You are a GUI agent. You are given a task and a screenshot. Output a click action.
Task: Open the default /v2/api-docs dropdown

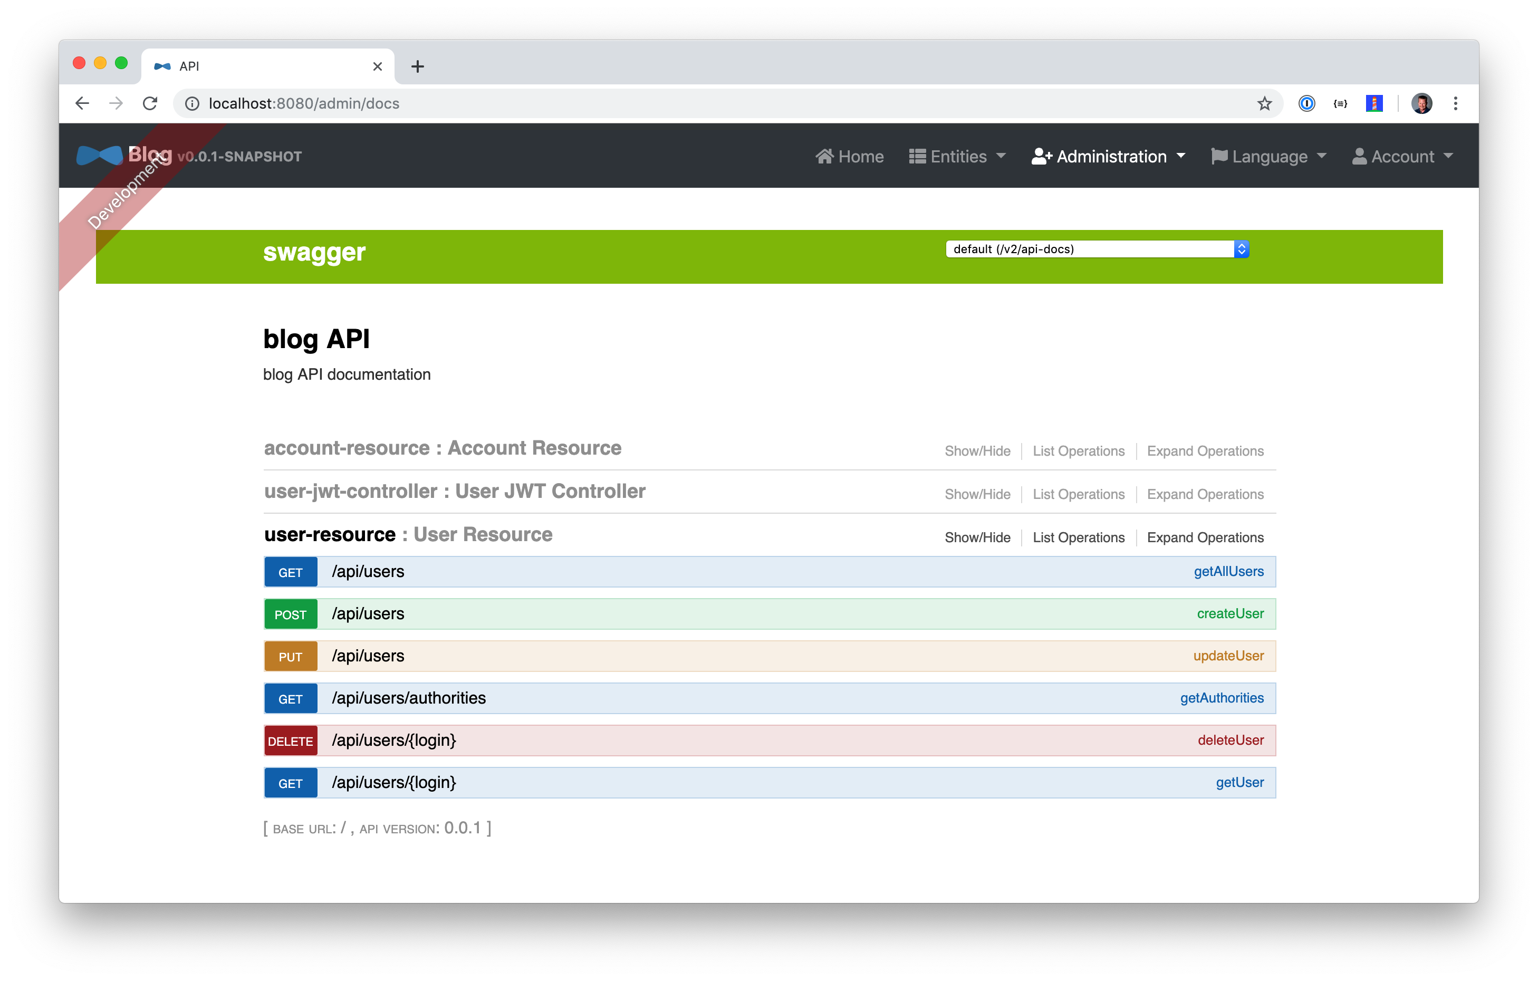1097,249
